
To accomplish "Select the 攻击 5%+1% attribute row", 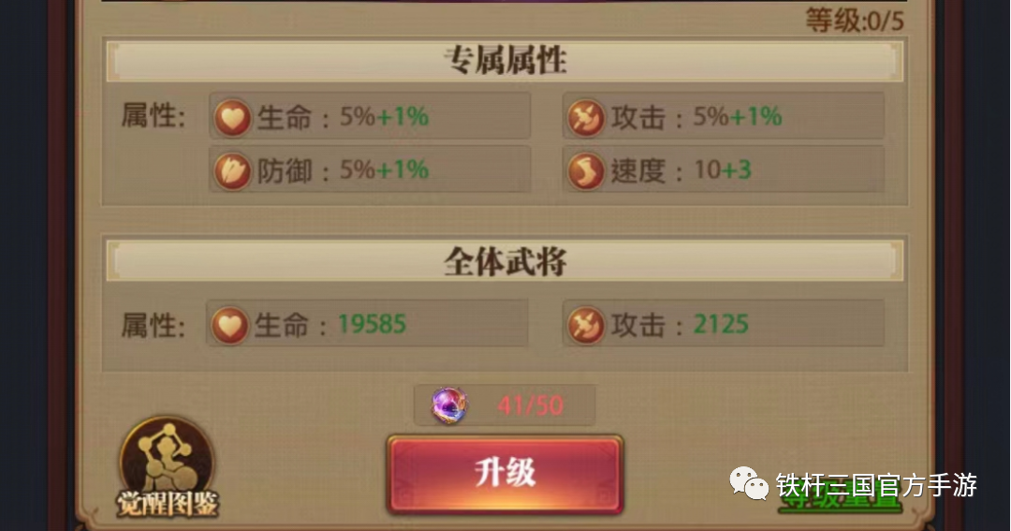I will coord(723,116).
